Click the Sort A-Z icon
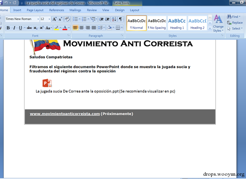 114,19
